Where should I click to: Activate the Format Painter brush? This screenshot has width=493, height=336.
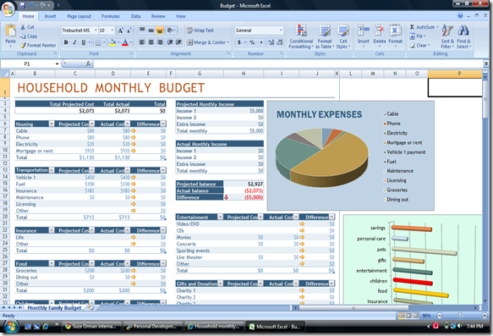pos(38,46)
